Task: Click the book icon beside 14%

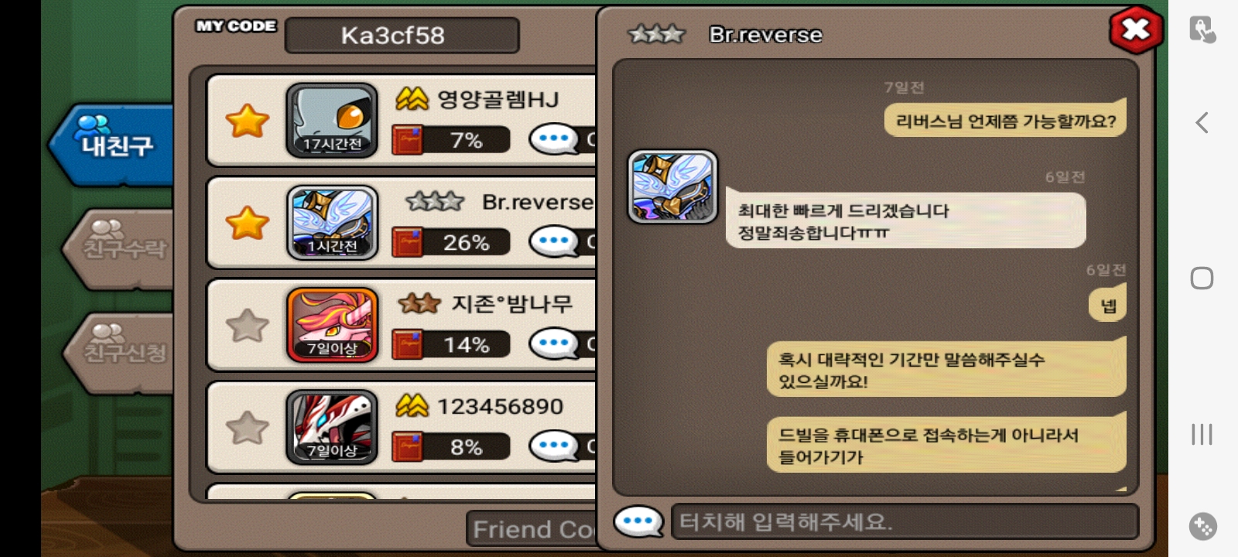Action: [407, 344]
